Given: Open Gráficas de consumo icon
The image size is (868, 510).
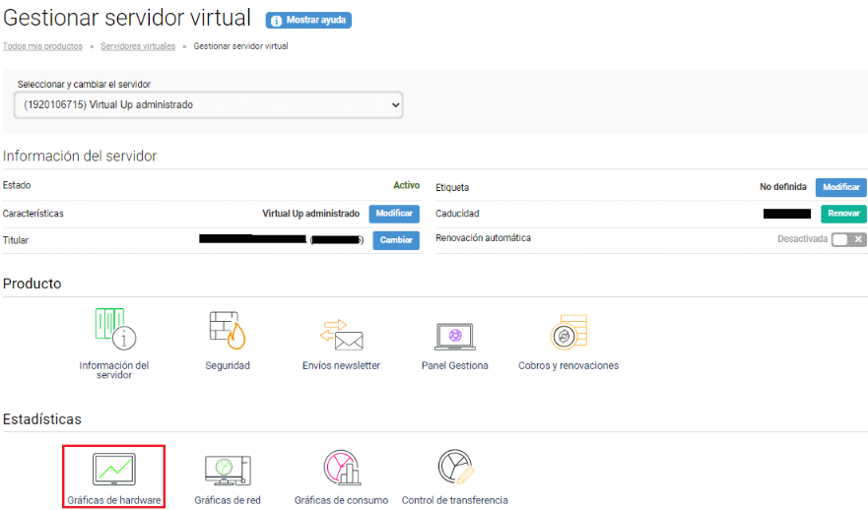Looking at the screenshot, I should pyautogui.click(x=341, y=468).
